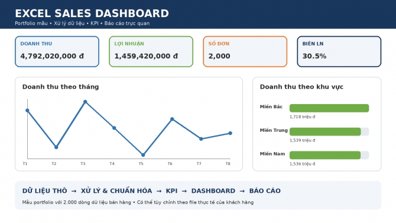Click the value 1,459,420,000 đ
Viewport: 396px width, 223px height.
[x=146, y=56]
